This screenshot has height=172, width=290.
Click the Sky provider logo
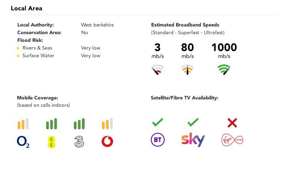point(193,140)
